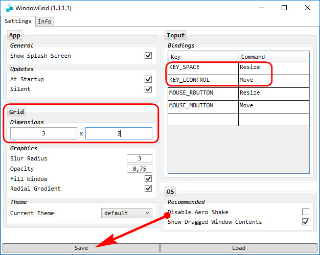Focus the grid rows field showing 2
Screen dimensions: 320x255
[x=119, y=133]
